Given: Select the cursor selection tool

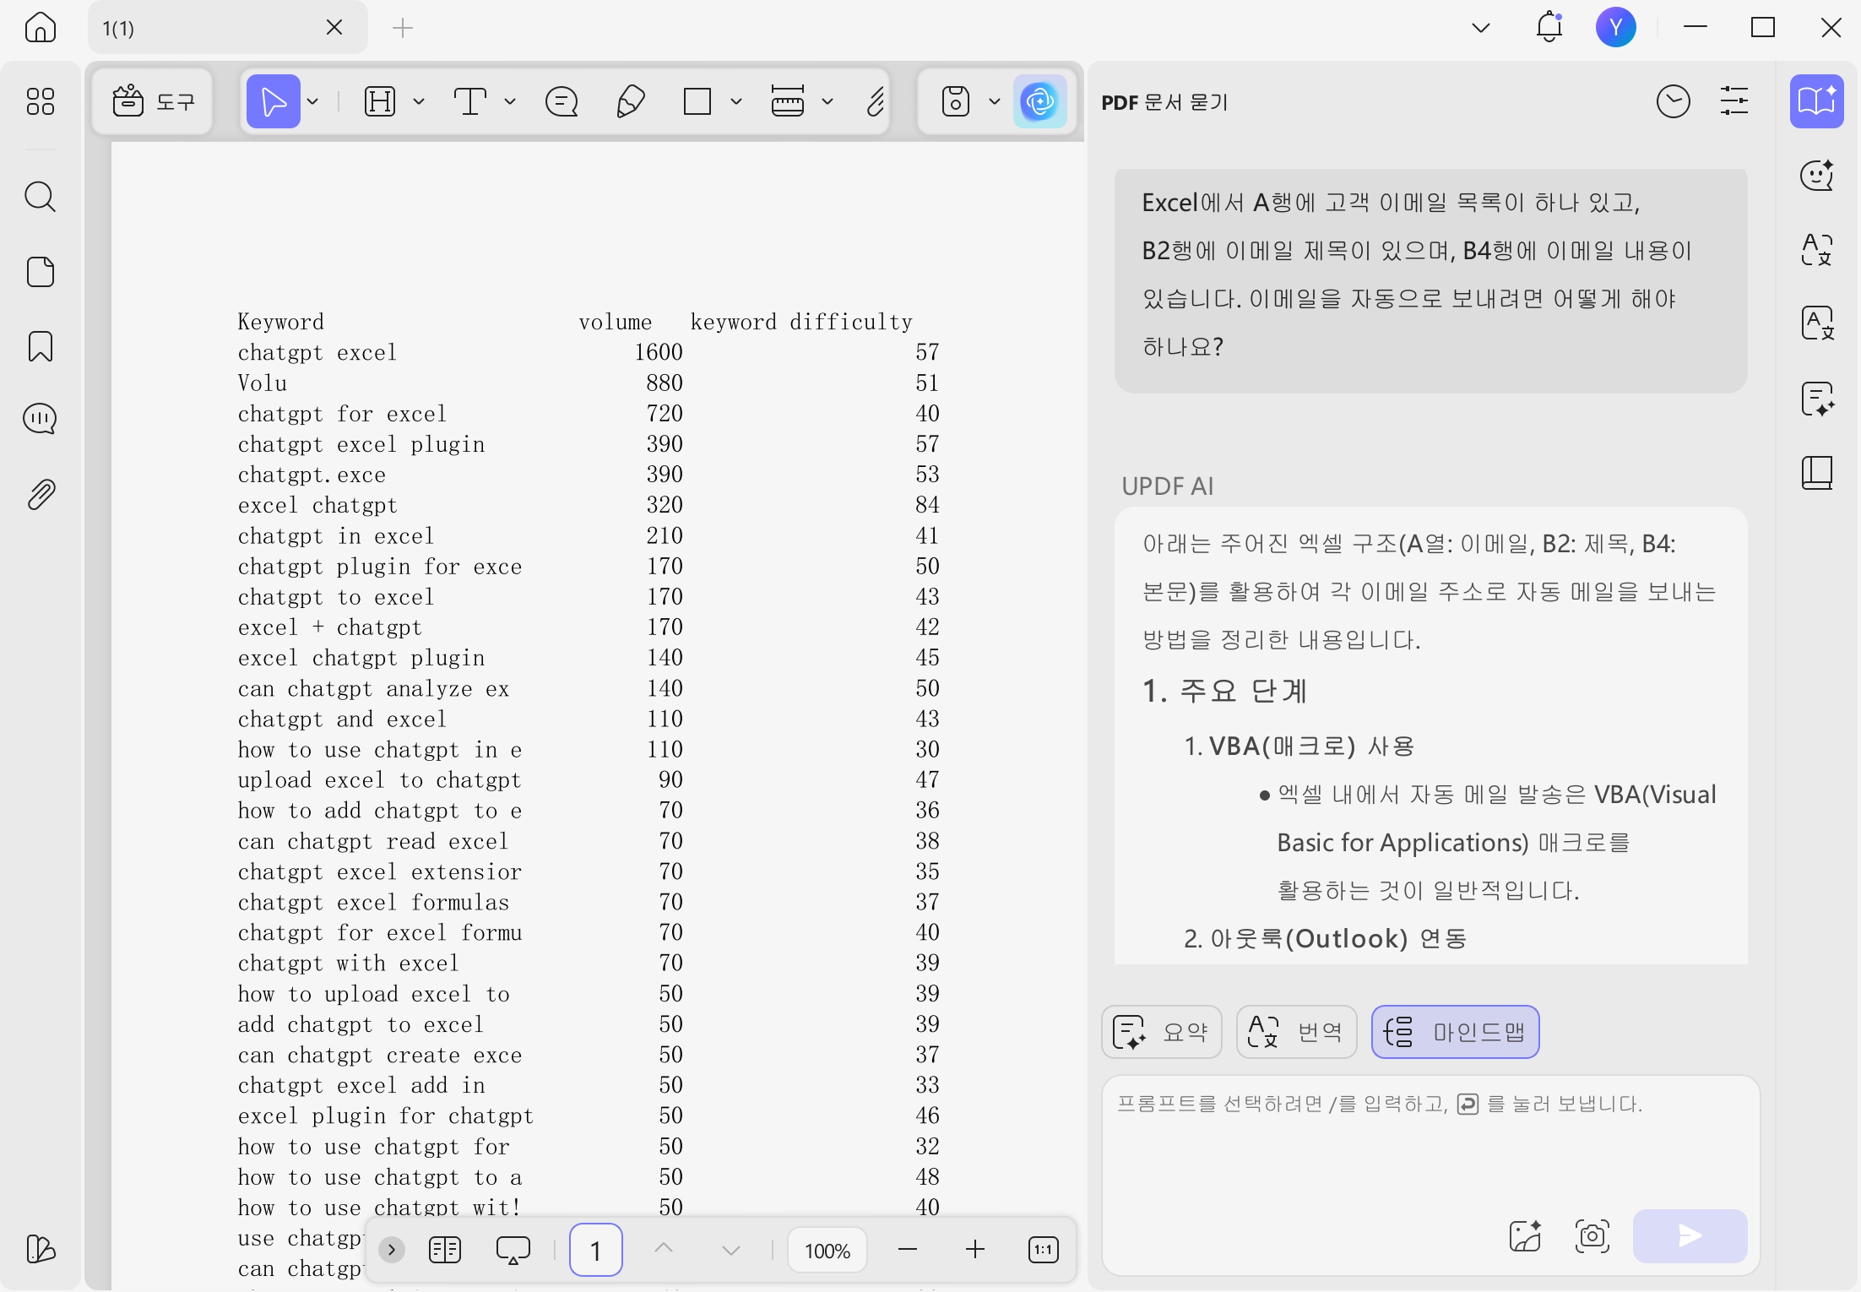Looking at the screenshot, I should [274, 101].
